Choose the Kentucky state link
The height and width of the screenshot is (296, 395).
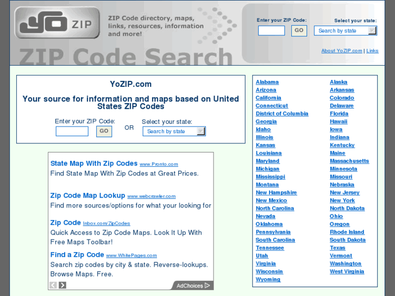[x=342, y=145]
